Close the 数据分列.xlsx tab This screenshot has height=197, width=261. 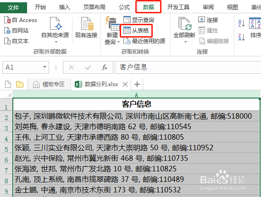point(125,84)
